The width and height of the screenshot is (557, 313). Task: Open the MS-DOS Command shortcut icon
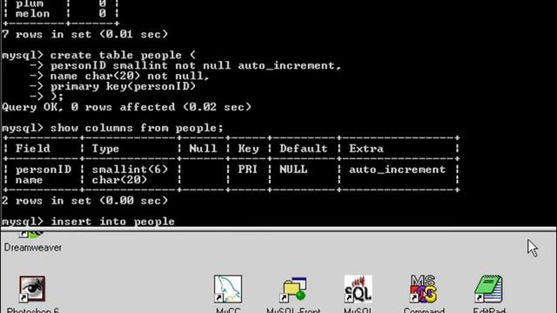pos(424,289)
